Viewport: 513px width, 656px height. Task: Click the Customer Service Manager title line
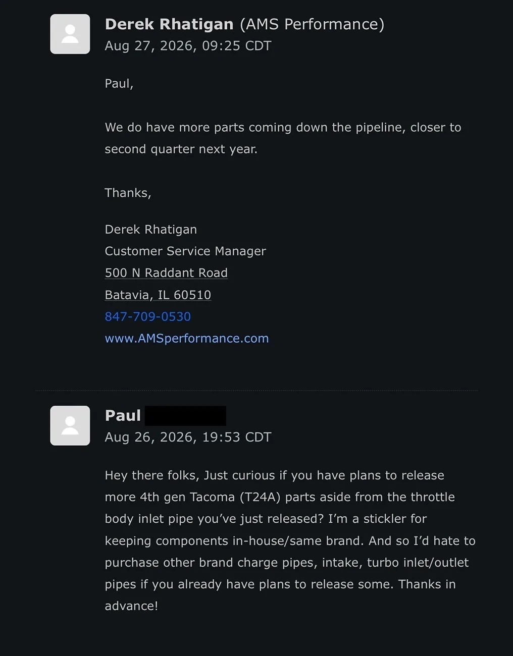(x=185, y=251)
